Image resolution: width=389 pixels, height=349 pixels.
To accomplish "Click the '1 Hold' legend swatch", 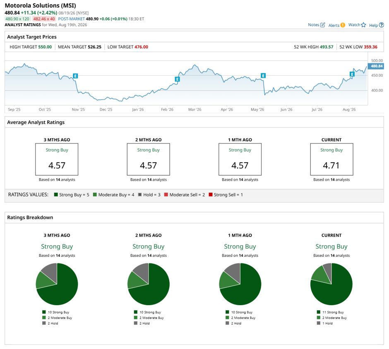I will 319,323.
